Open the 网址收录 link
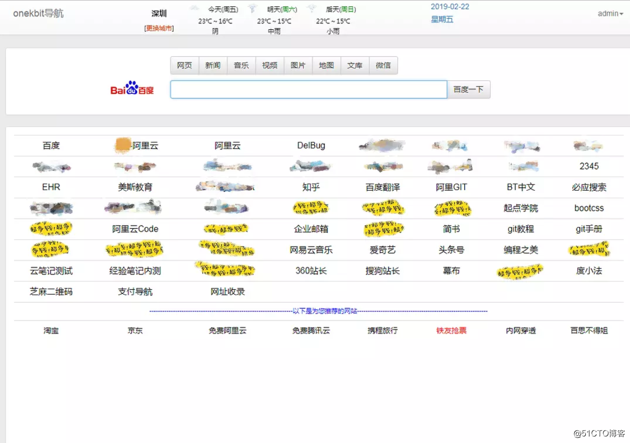The width and height of the screenshot is (630, 443). 228,291
